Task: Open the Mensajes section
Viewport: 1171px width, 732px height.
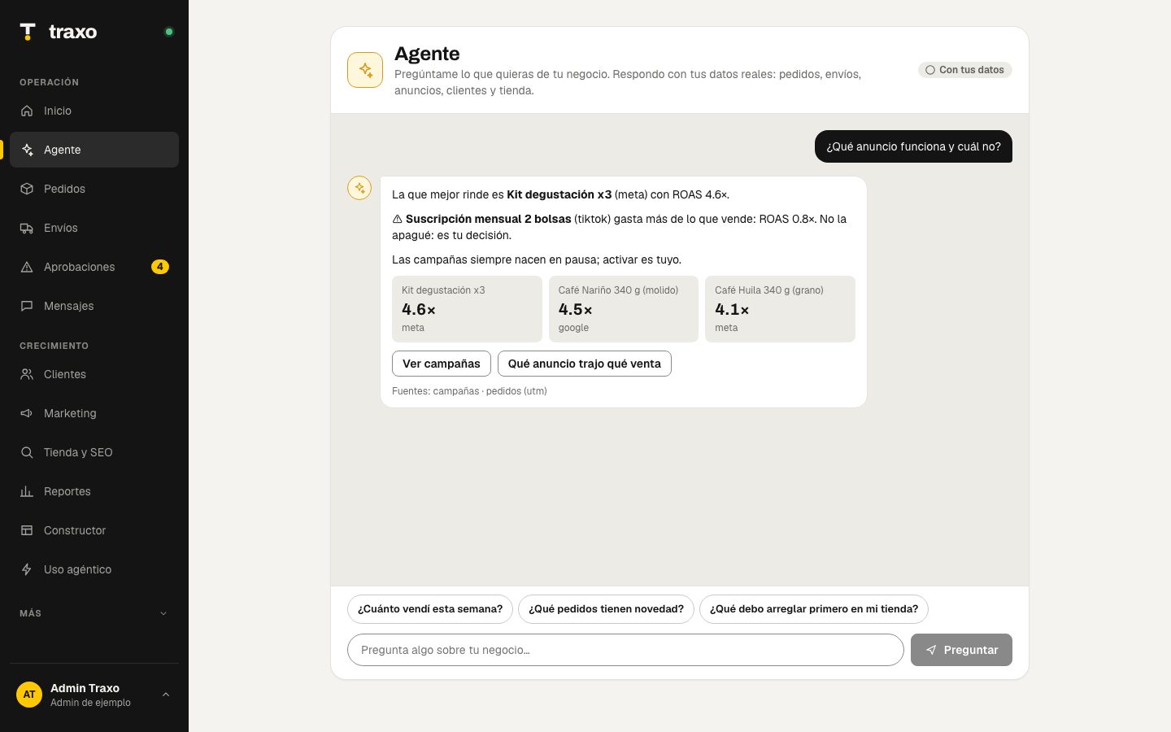Action: pos(94,306)
